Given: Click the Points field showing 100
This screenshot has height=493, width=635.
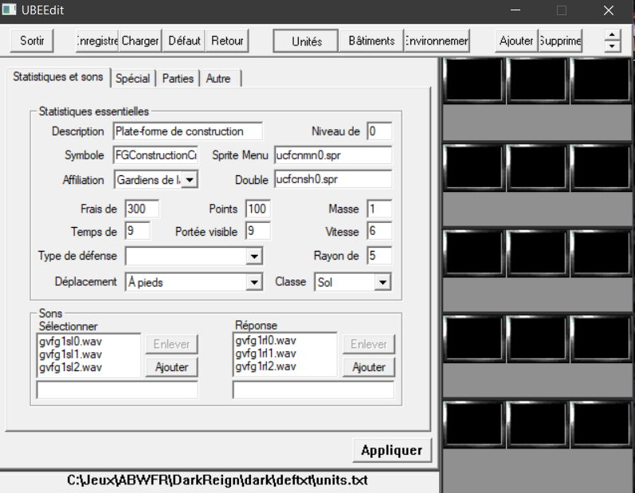Looking at the screenshot, I should point(258,209).
